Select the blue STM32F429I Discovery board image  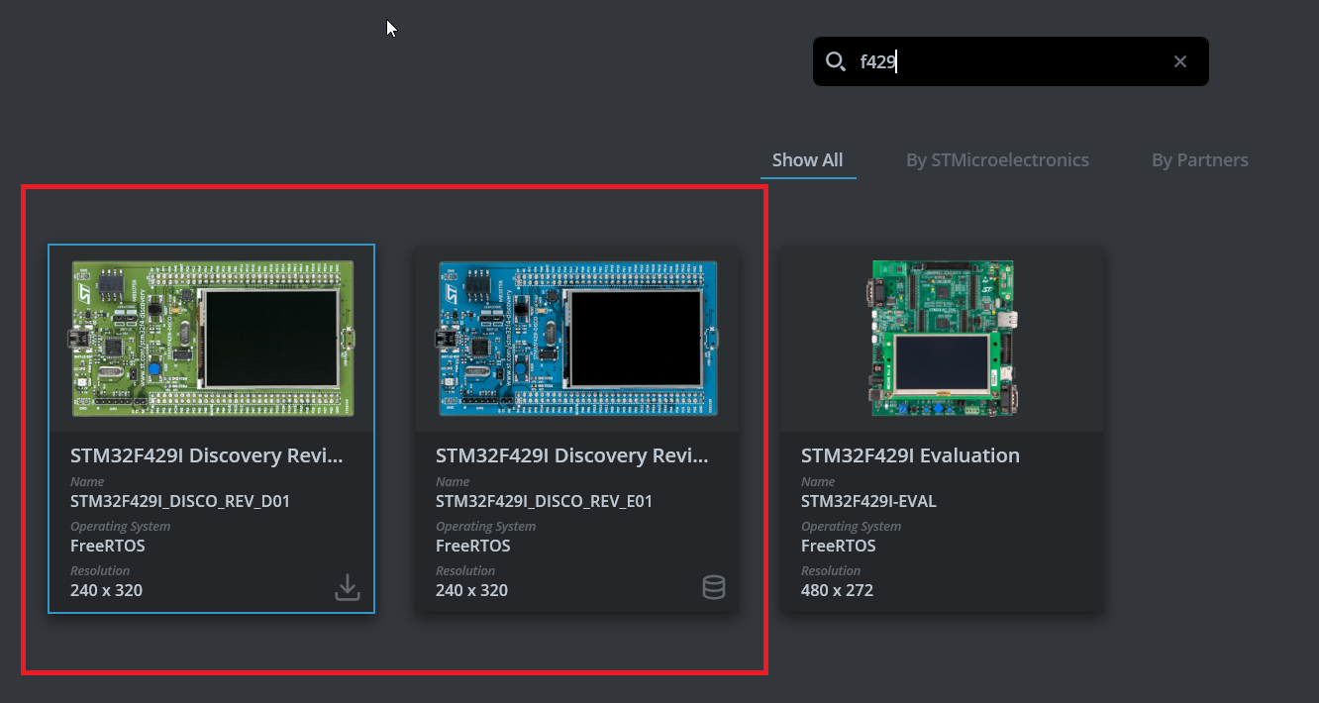576,337
